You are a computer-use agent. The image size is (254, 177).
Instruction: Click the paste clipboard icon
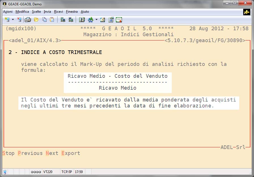pyautogui.click(x=52, y=20)
